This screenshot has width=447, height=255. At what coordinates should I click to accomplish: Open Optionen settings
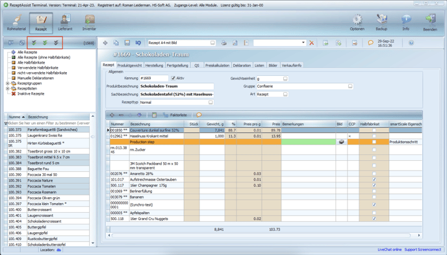[x=357, y=23]
